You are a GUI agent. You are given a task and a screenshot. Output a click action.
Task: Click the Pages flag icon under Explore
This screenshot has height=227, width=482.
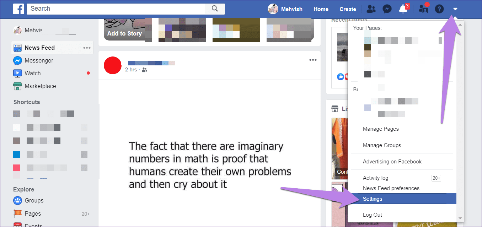(x=18, y=214)
